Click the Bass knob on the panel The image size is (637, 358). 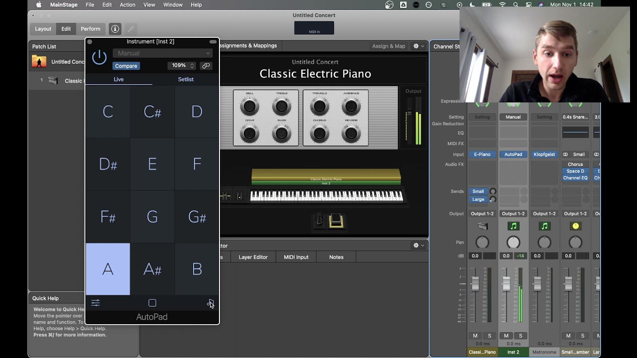[282, 133]
